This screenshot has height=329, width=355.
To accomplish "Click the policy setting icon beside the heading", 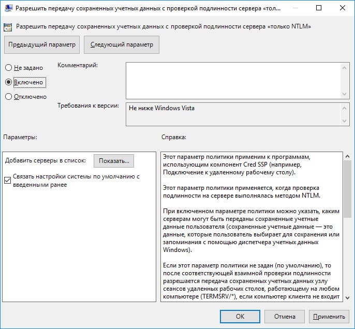I will pyautogui.click(x=9, y=26).
